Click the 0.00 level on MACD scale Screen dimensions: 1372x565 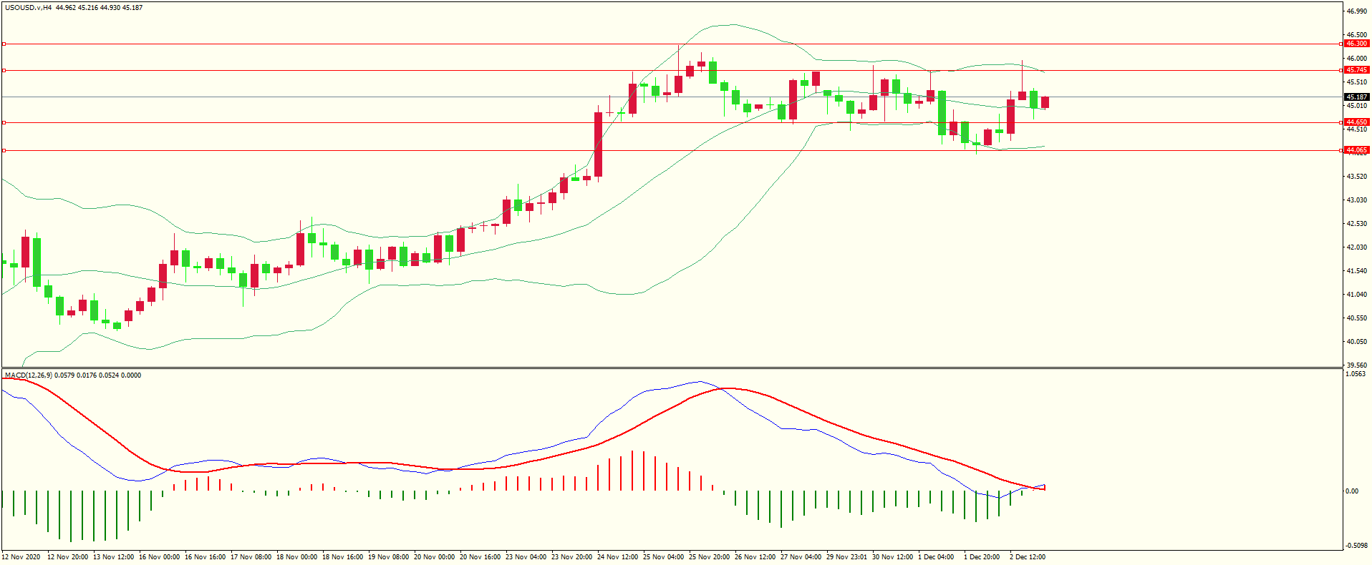(1351, 491)
